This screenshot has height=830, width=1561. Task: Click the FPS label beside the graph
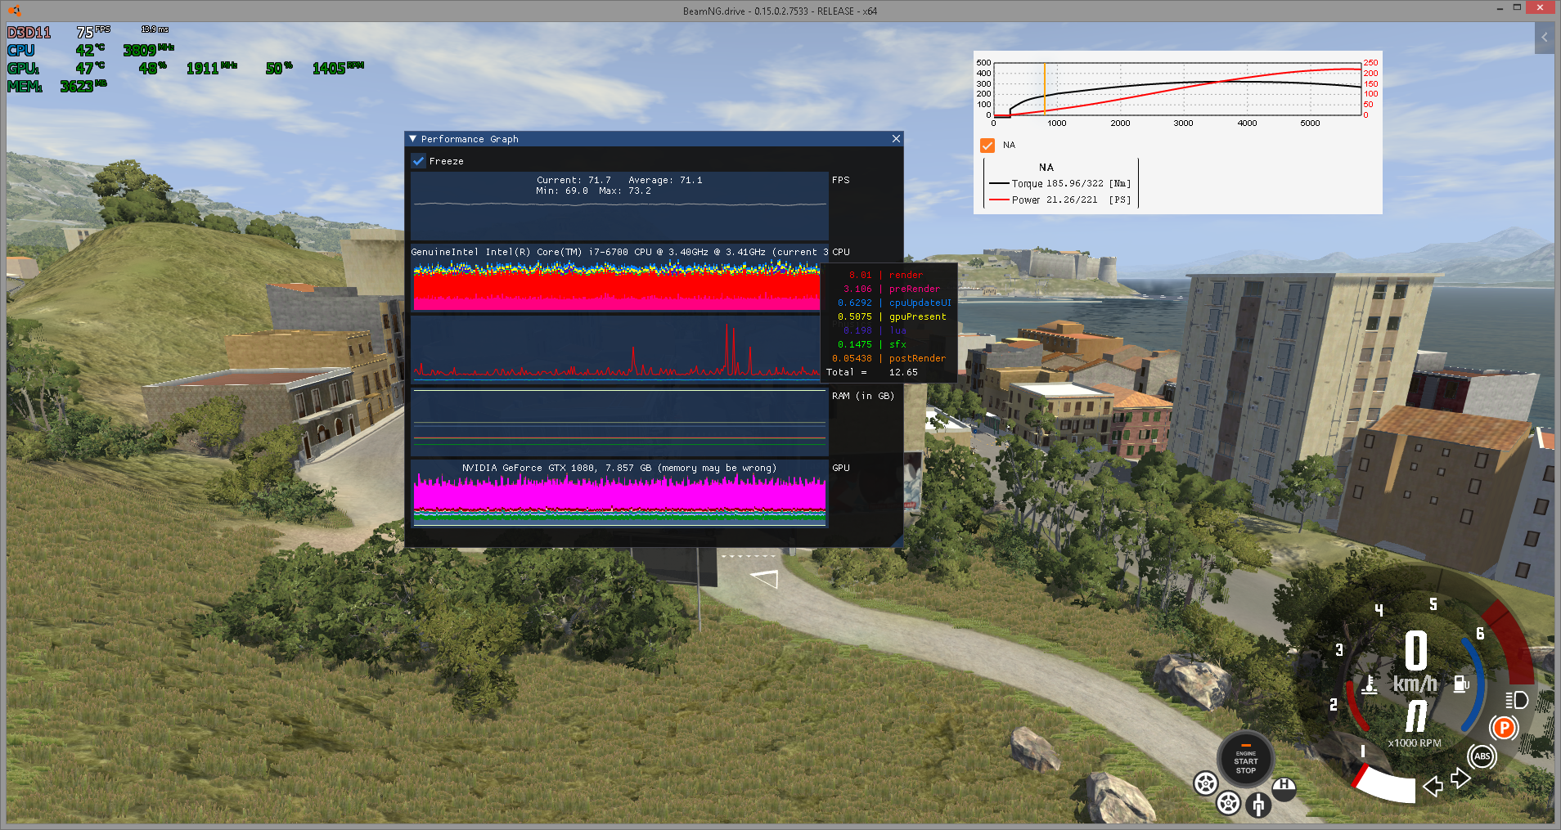[840, 180]
